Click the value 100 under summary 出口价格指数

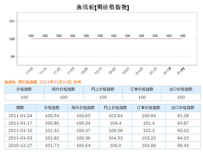181,97
